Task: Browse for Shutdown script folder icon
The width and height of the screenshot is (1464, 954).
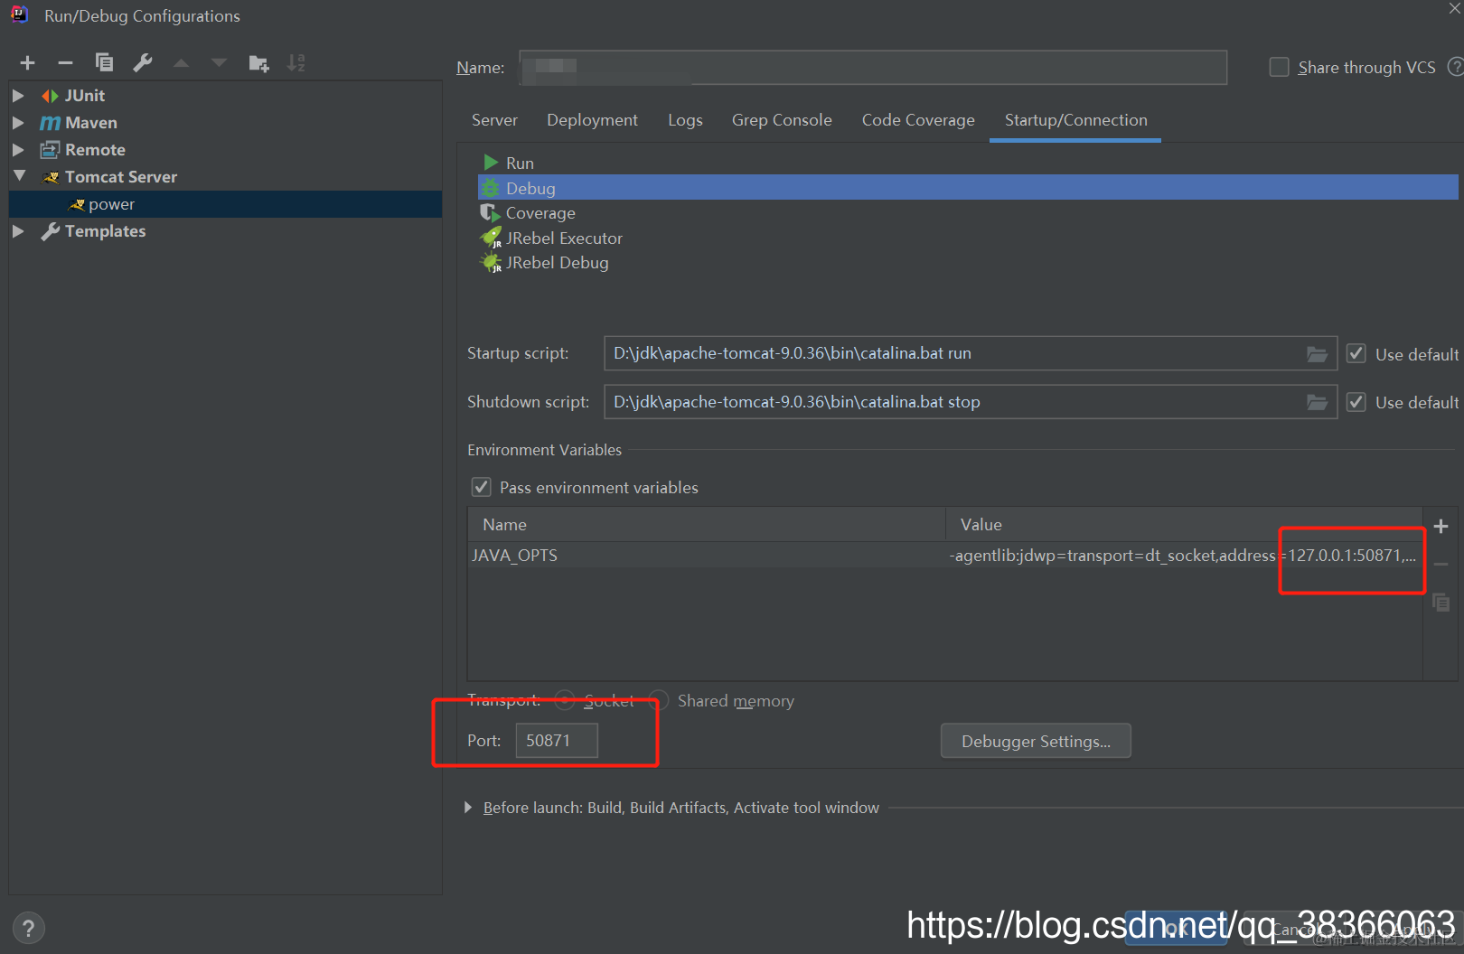Action: (x=1317, y=402)
